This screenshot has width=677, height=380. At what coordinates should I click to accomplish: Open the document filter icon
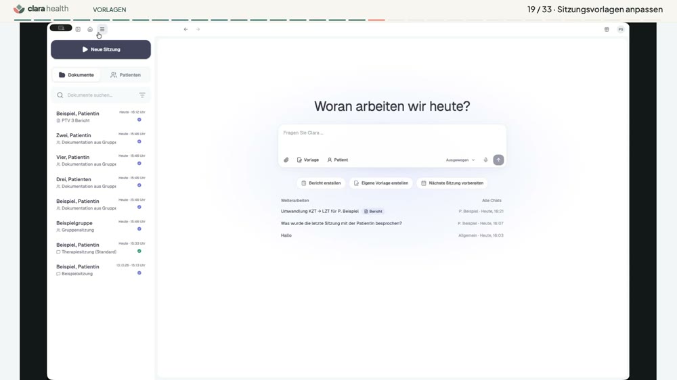(142, 95)
